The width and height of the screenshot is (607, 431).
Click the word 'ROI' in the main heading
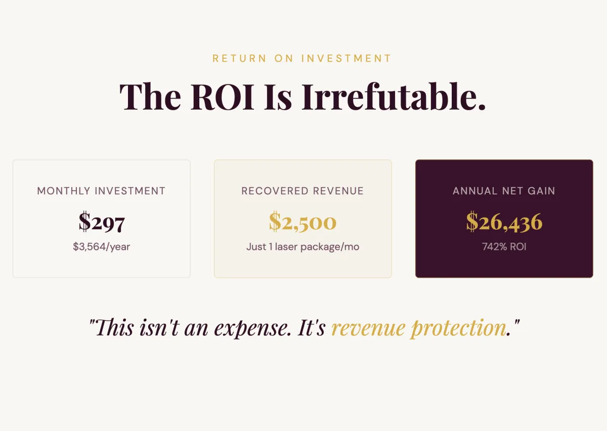[x=222, y=96]
